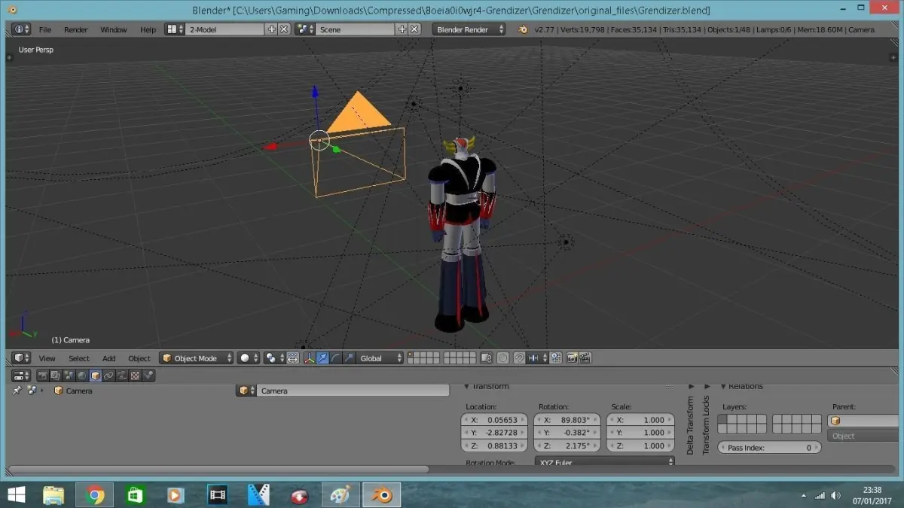Open the screen layout browse icon
Image resolution: width=904 pixels, height=508 pixels.
click(175, 29)
